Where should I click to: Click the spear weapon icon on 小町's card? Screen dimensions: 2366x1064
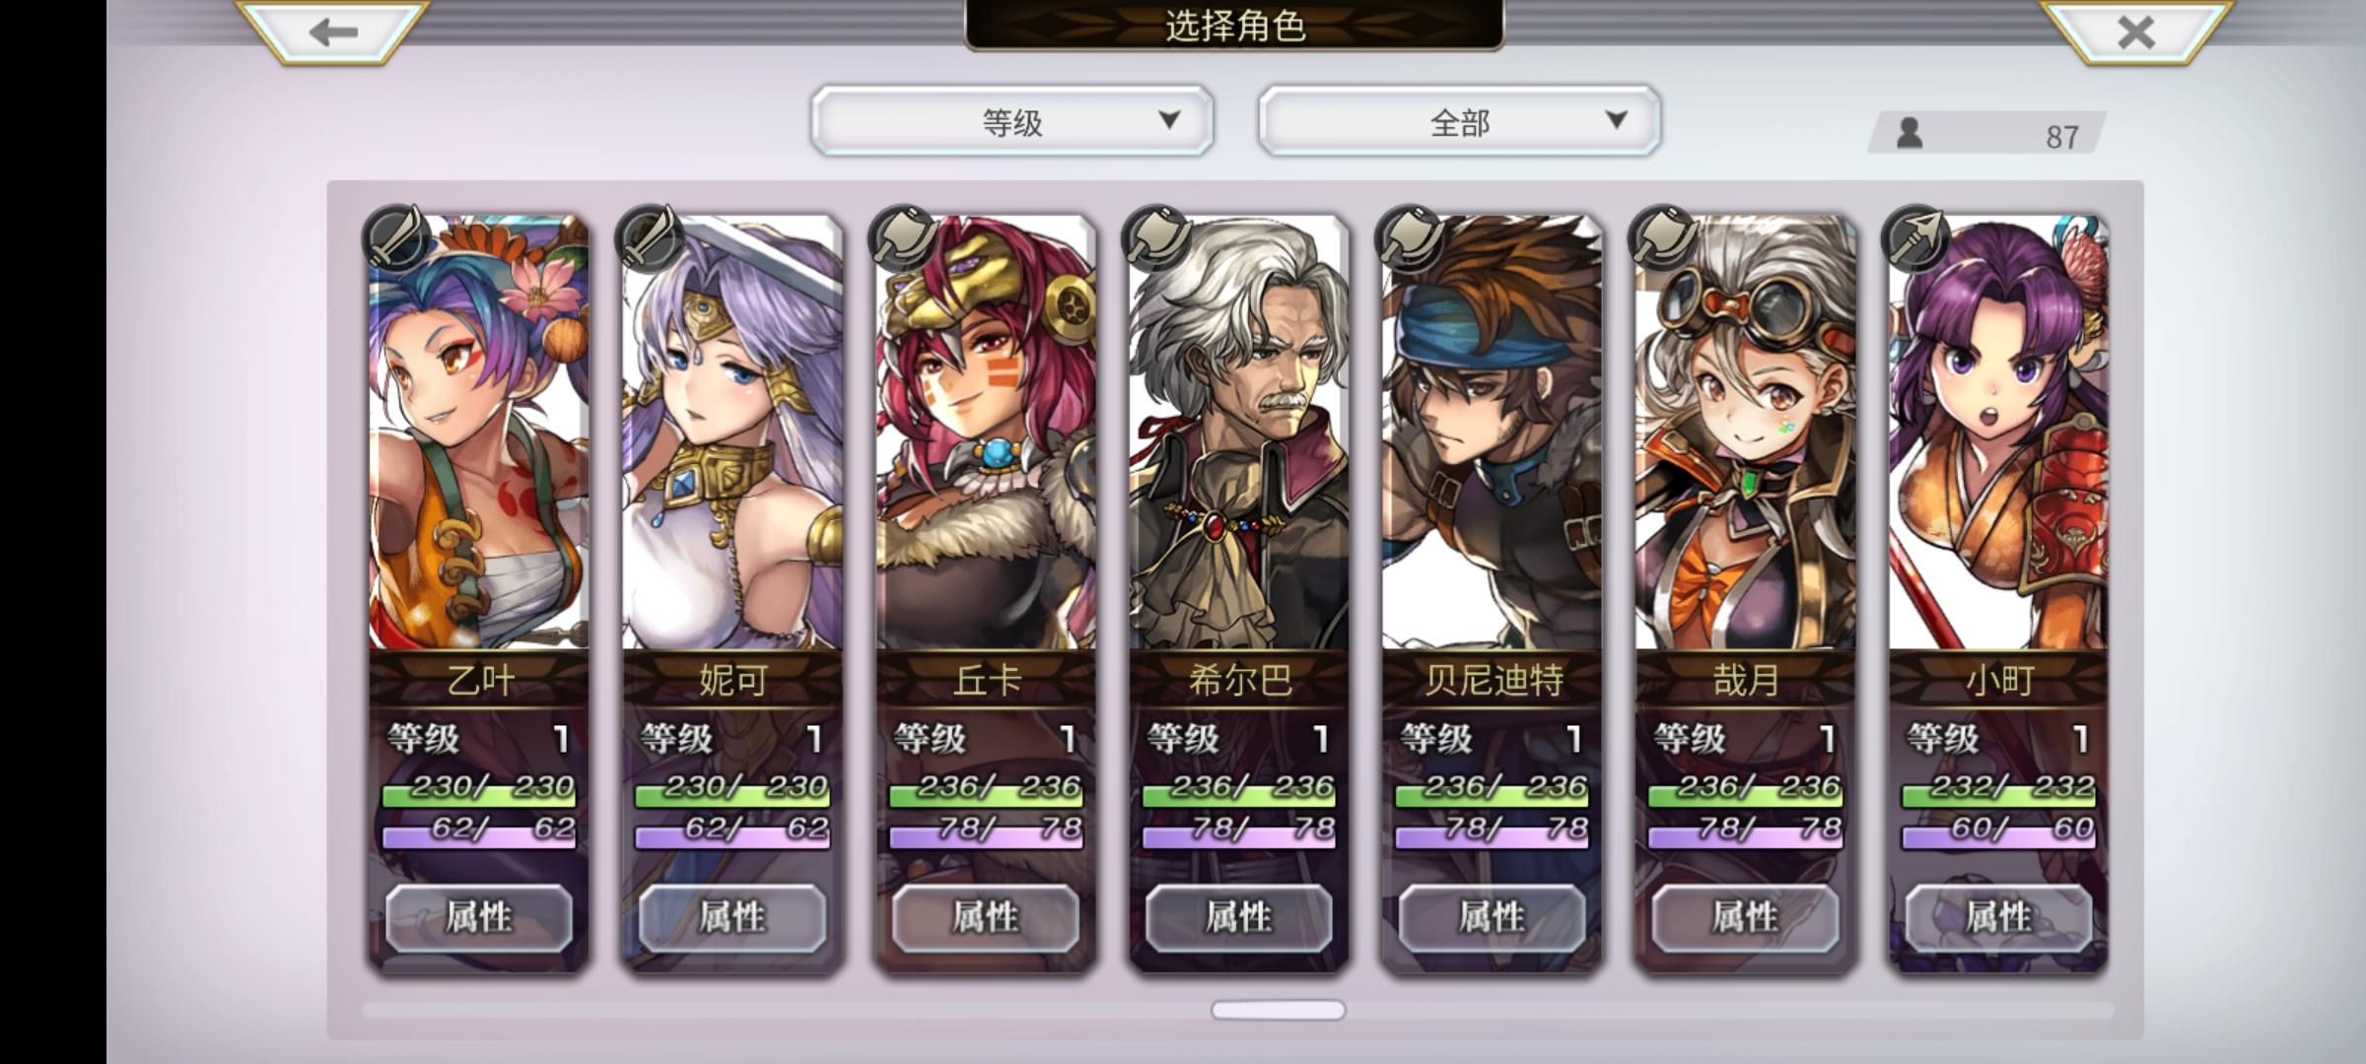click(x=1914, y=238)
